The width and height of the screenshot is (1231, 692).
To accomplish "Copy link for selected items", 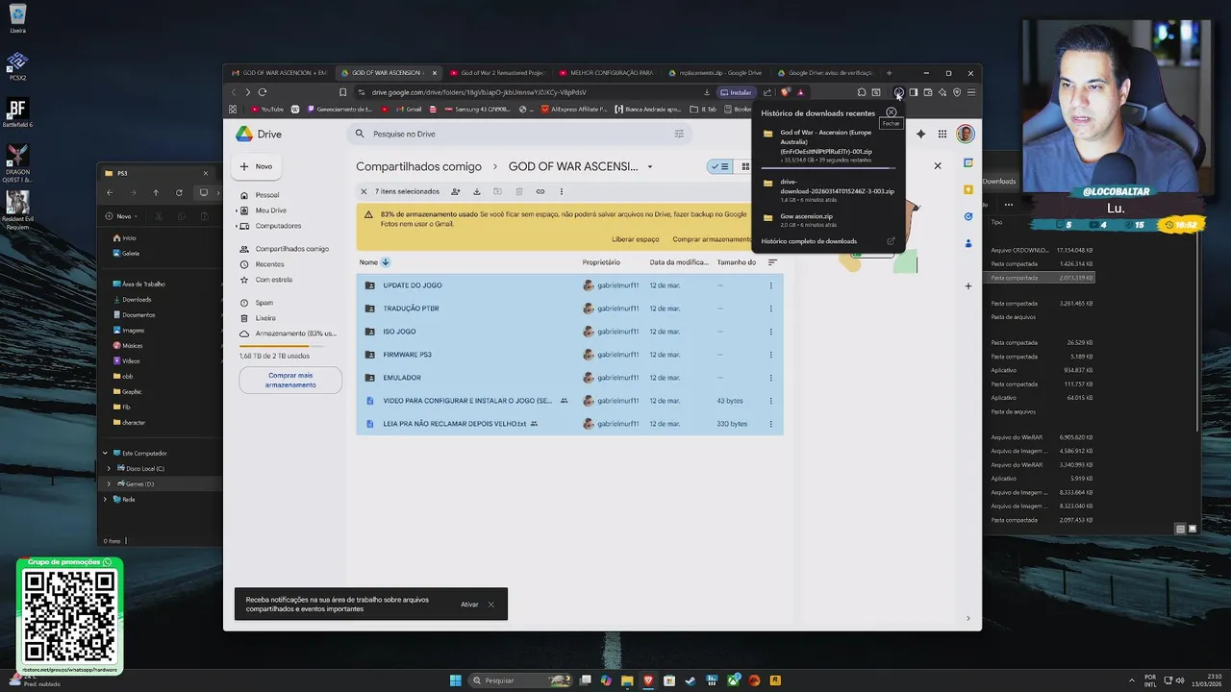I will (540, 191).
